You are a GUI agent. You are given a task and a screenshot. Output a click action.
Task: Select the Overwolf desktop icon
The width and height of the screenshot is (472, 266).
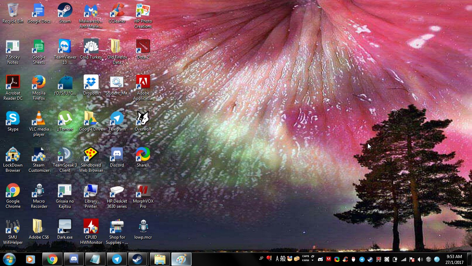coord(143,122)
